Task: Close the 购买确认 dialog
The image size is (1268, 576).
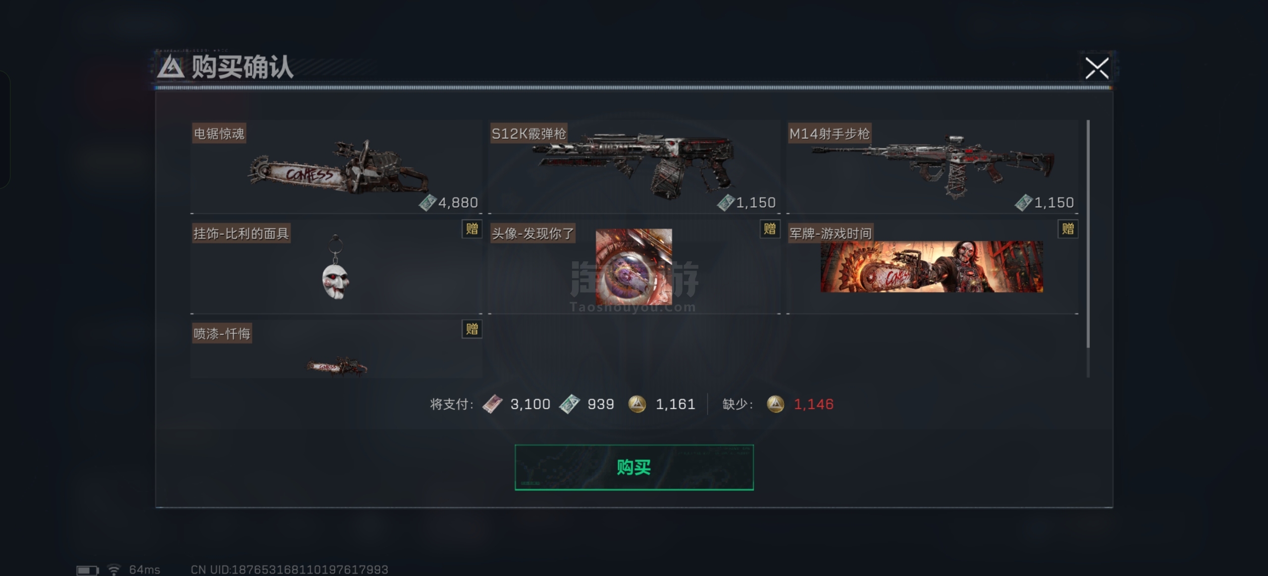Action: [1097, 68]
